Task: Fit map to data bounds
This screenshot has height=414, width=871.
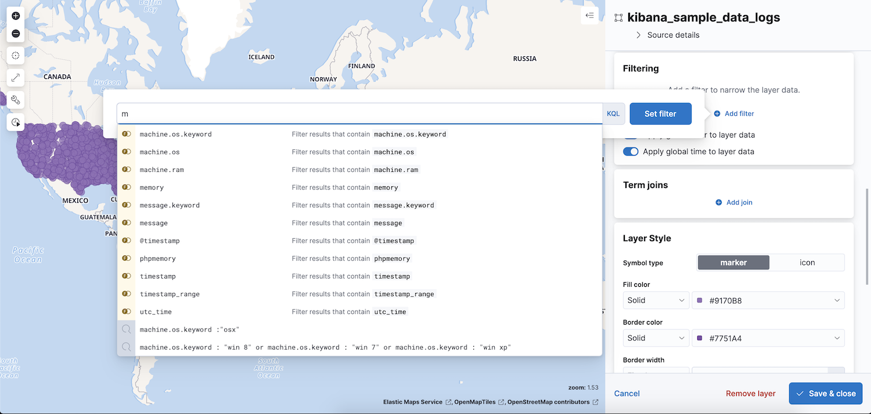Action: pos(16,77)
